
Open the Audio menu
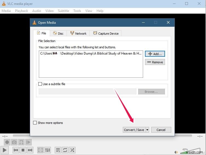tap(37, 11)
